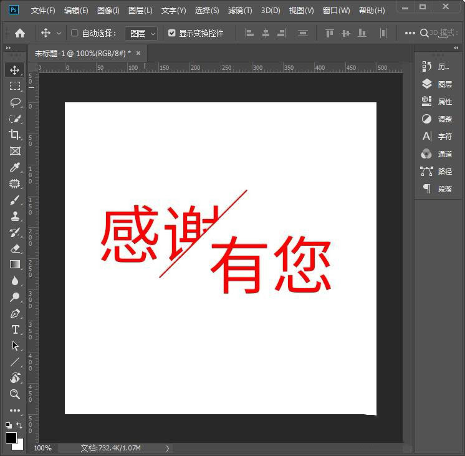Image resolution: width=465 pixels, height=456 pixels.
Task: Open the 图层 auto-select dropdown
Action: (x=141, y=33)
